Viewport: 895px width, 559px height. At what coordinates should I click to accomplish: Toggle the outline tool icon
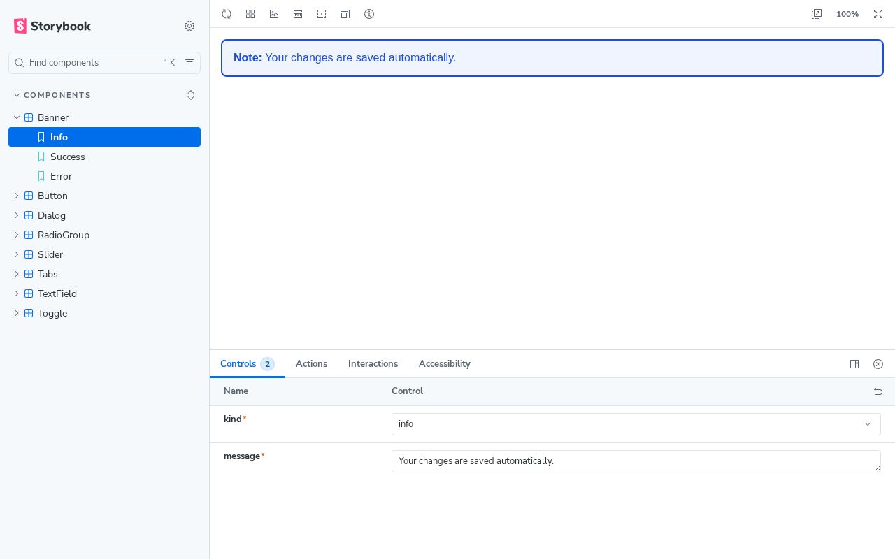click(x=322, y=14)
